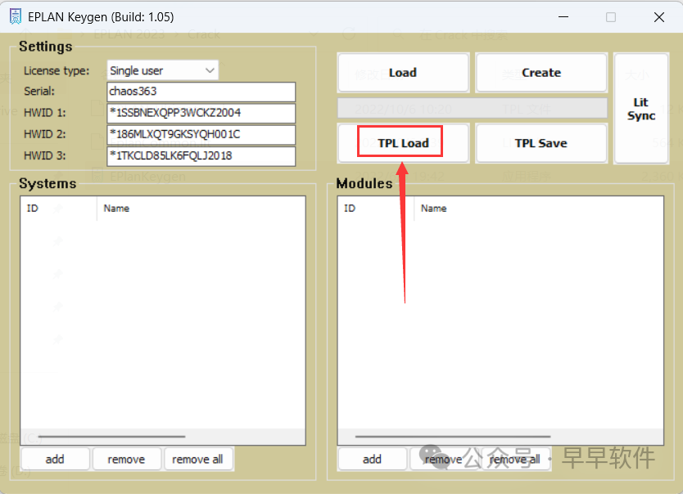This screenshot has width=683, height=494.
Task: Click the Name column header in Systems
Action: (x=117, y=209)
